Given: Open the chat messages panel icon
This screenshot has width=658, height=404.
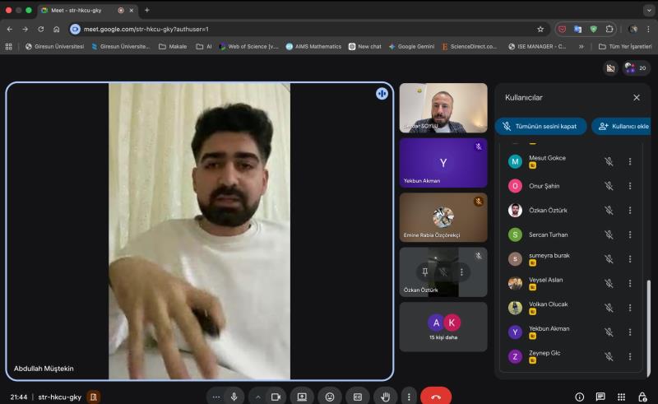Looking at the screenshot, I should (x=600, y=397).
